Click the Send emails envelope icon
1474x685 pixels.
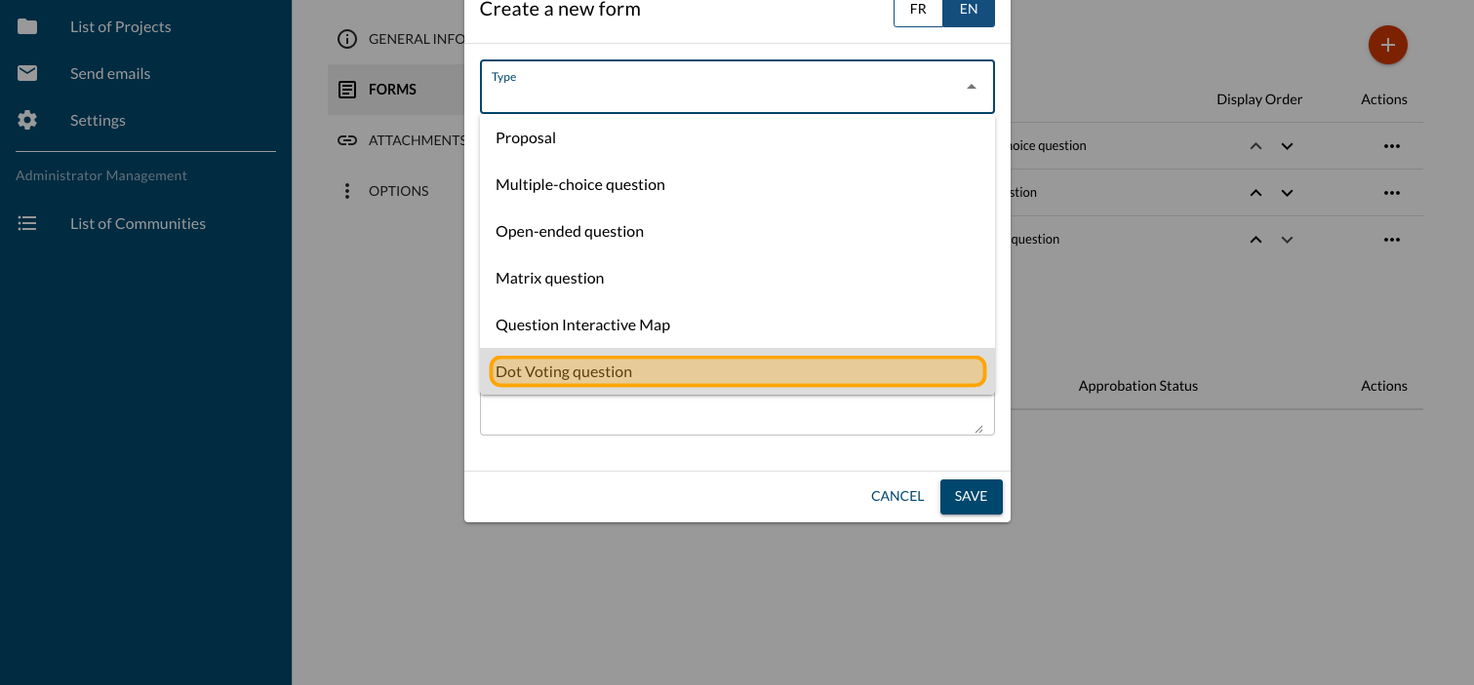tap(27, 73)
